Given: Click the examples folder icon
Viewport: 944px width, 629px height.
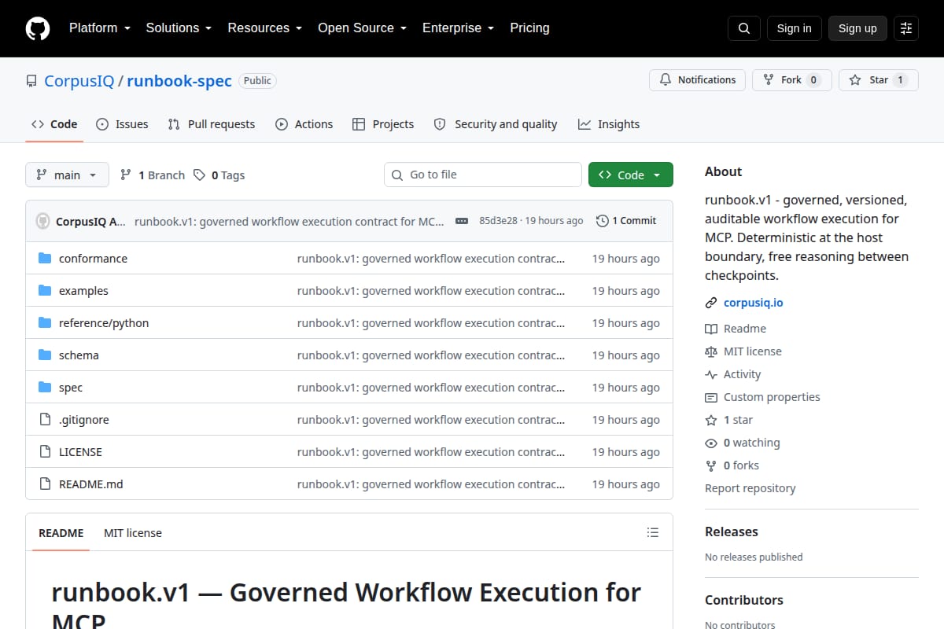Looking at the screenshot, I should (45, 290).
